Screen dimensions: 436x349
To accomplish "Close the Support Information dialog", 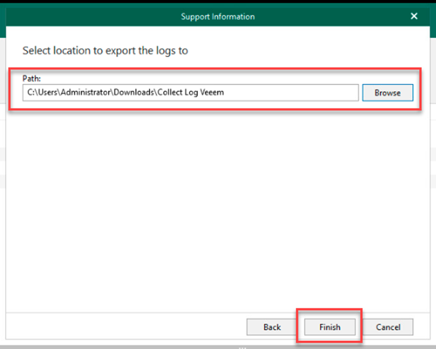I will [414, 16].
